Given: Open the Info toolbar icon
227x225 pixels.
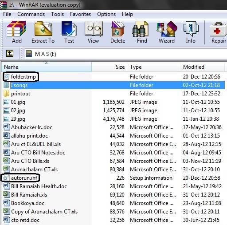Looking at the screenshot, I should [x=191, y=29].
